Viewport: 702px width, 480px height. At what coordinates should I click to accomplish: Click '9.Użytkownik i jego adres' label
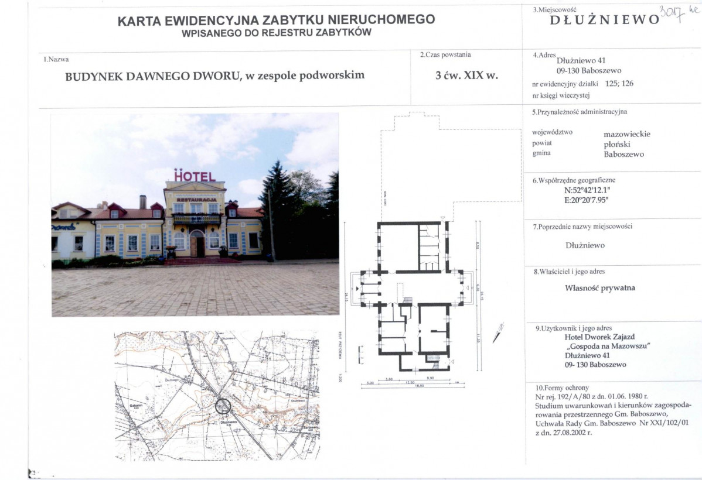(574, 328)
